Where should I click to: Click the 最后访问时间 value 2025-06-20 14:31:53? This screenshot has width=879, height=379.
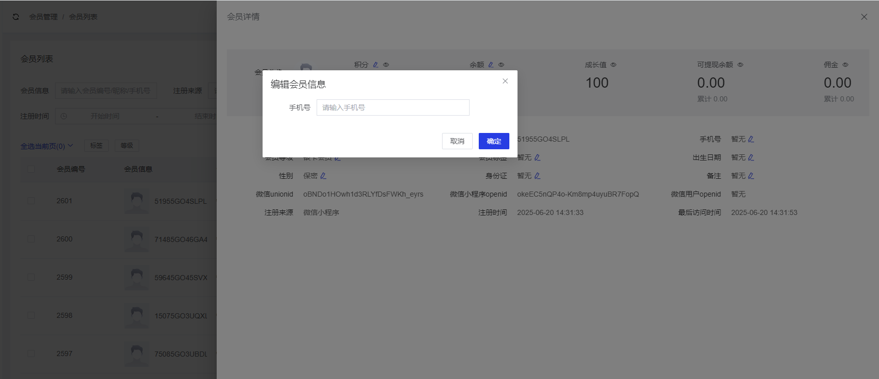pos(764,212)
